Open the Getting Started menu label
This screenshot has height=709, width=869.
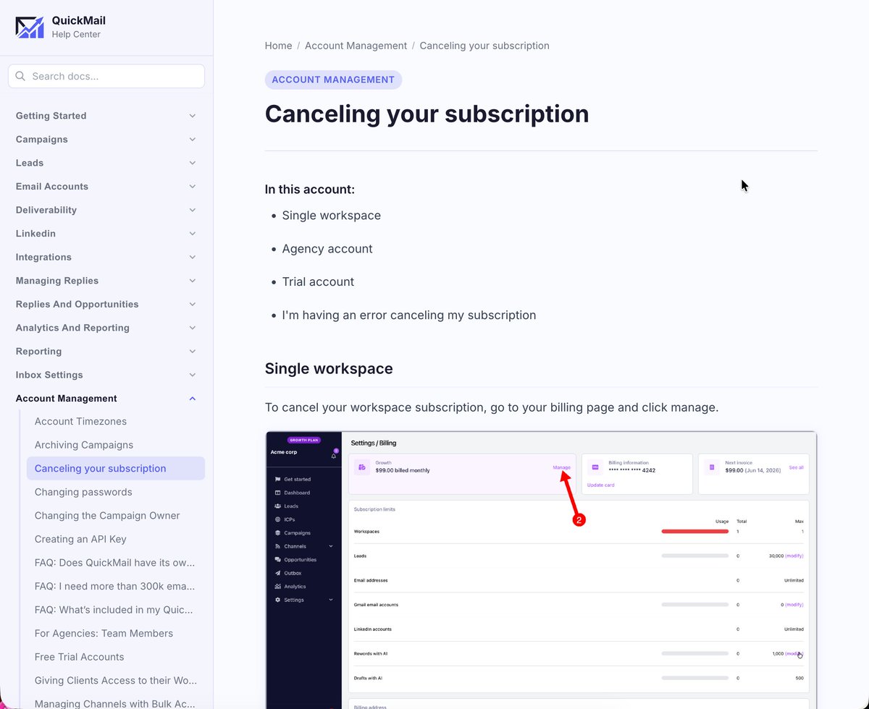51,116
